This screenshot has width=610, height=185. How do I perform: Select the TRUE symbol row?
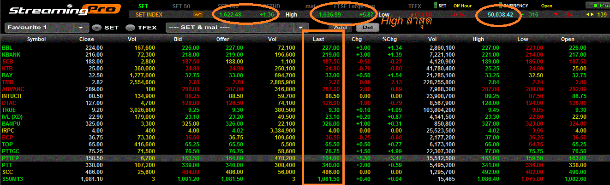[x=305, y=110]
